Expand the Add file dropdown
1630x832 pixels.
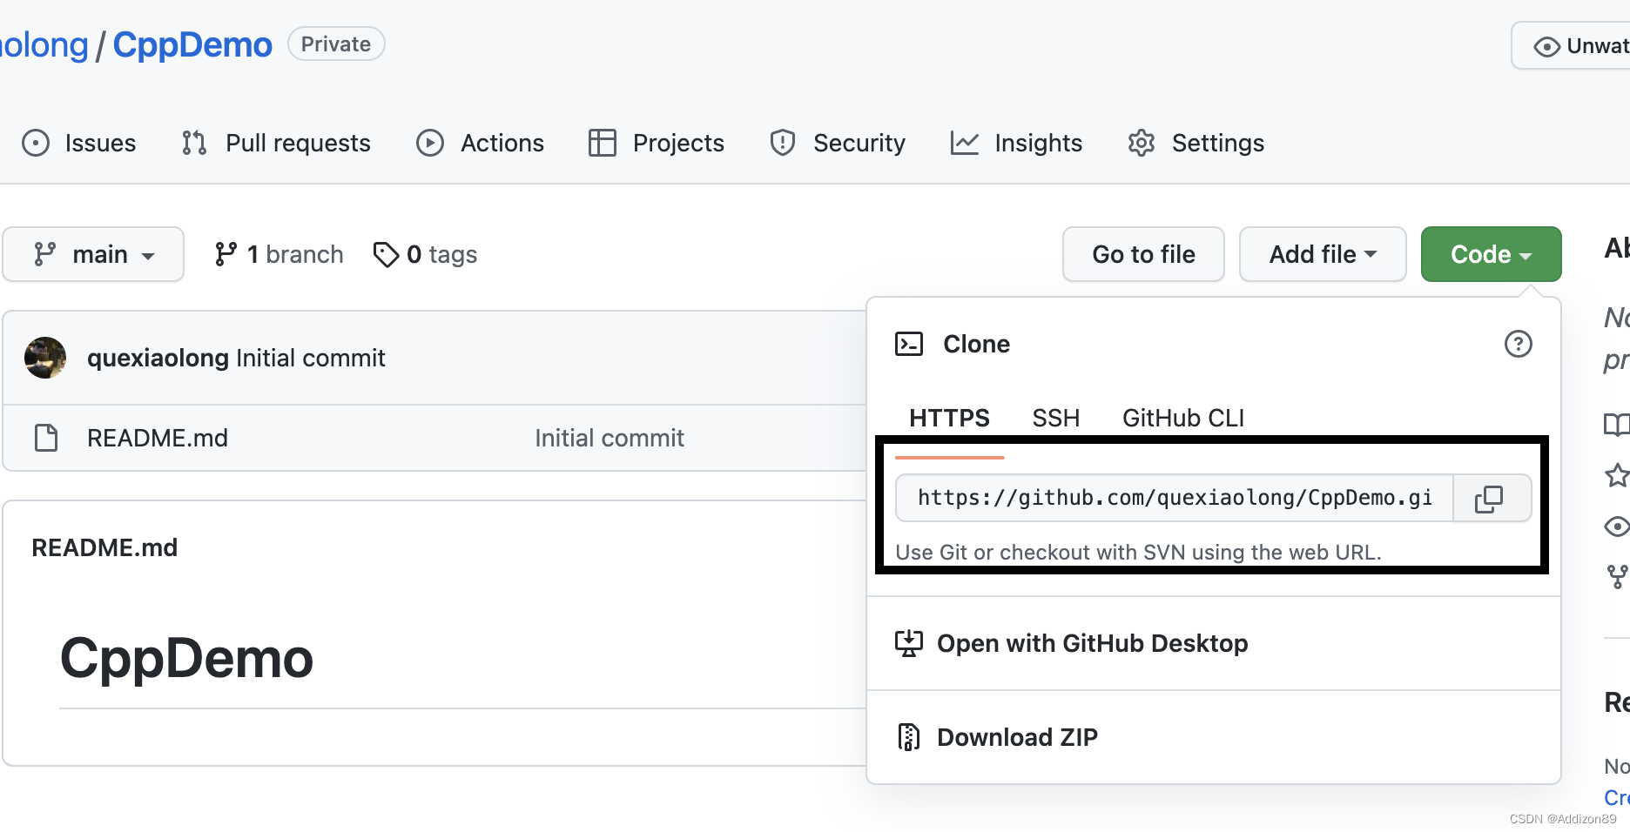pyautogui.click(x=1323, y=254)
